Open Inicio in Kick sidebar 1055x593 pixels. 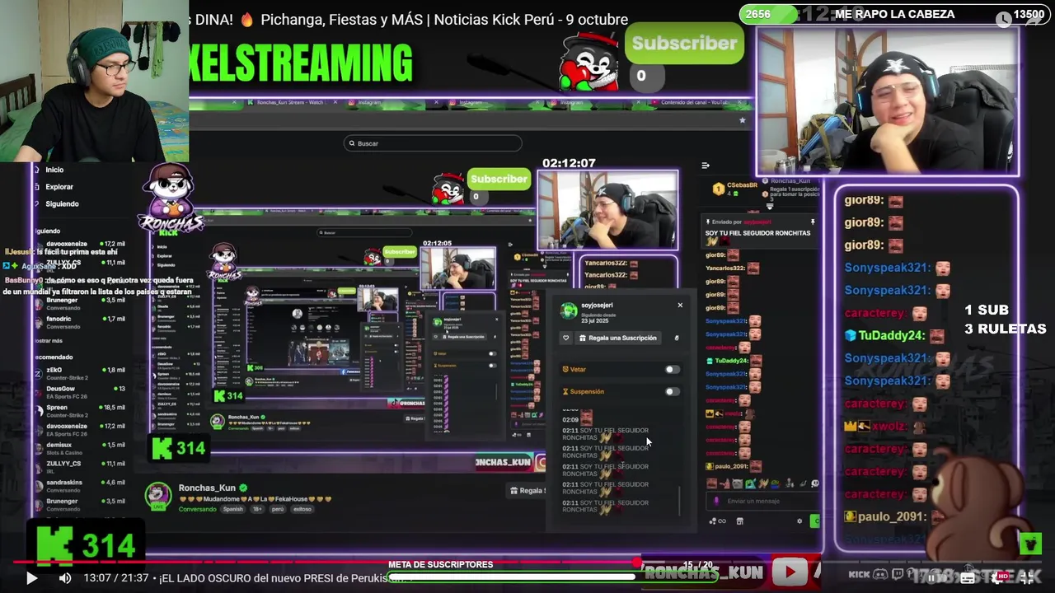point(54,170)
